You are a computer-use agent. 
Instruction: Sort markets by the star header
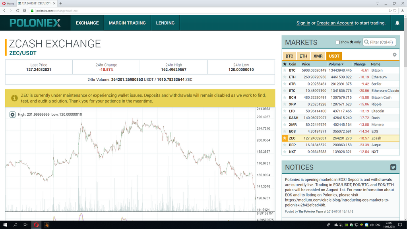[285, 64]
